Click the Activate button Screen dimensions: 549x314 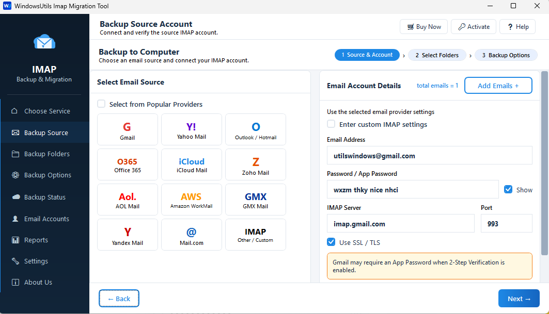(x=474, y=27)
